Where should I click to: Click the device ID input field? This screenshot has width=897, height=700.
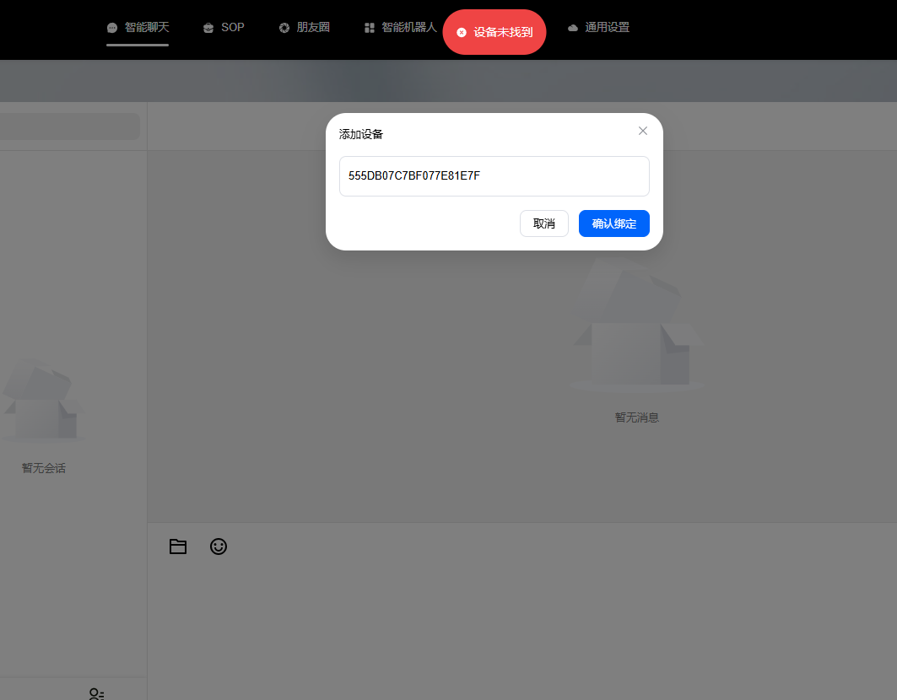click(x=494, y=175)
